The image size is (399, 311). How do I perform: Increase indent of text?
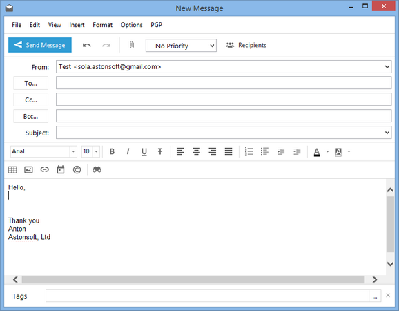(297, 152)
